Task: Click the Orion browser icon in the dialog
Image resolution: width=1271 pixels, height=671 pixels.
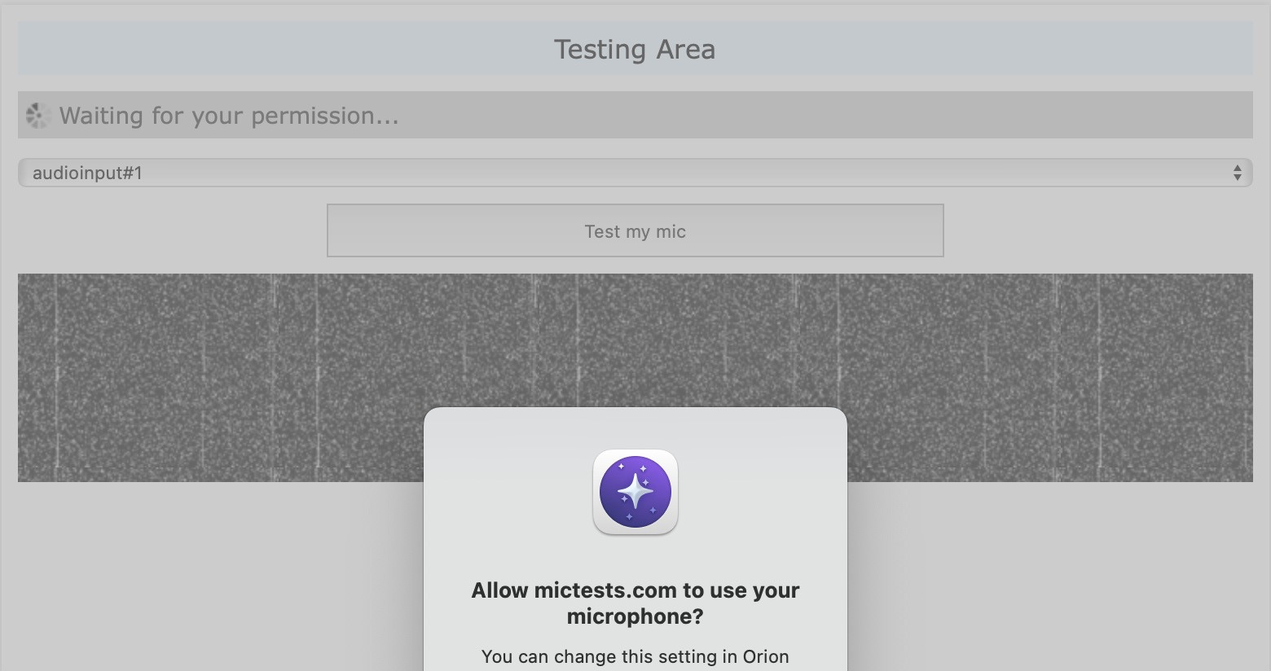Action: click(x=635, y=492)
